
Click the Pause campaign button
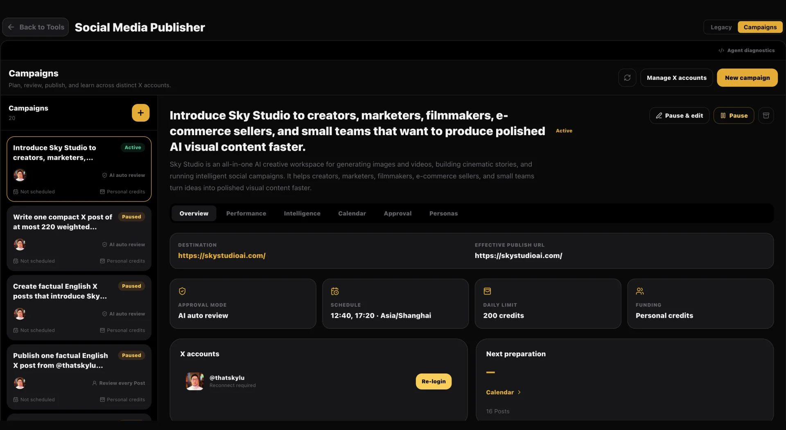(734, 115)
